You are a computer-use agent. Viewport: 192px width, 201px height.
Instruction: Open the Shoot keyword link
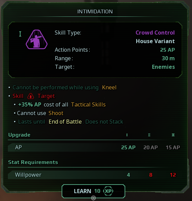[56, 113]
